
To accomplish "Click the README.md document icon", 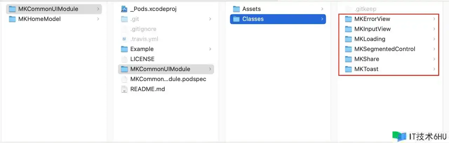I will (124, 89).
